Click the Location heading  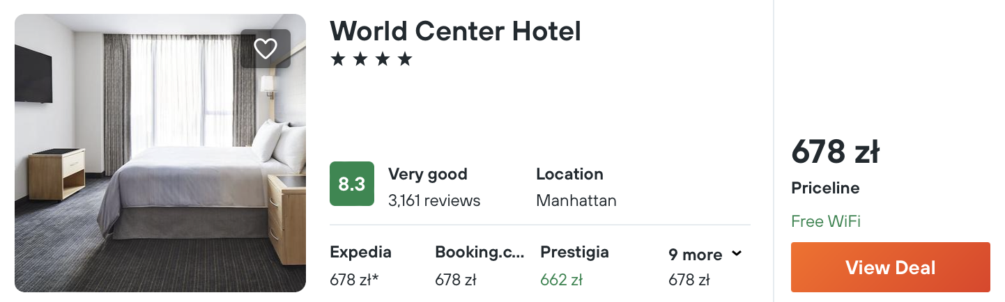[x=569, y=174]
